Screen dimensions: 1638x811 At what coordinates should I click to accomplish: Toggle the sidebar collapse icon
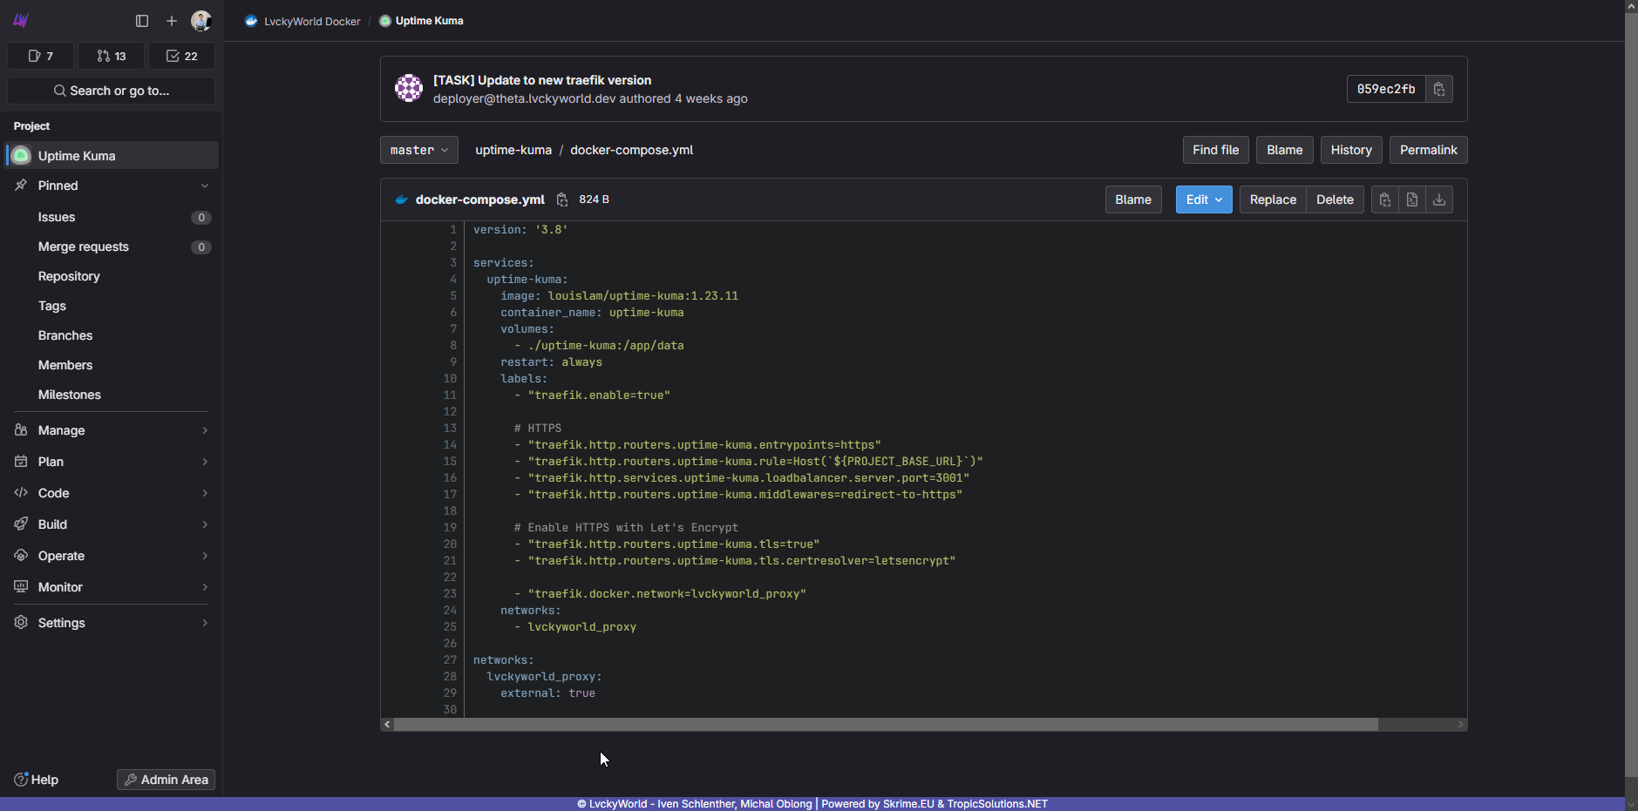point(142,21)
